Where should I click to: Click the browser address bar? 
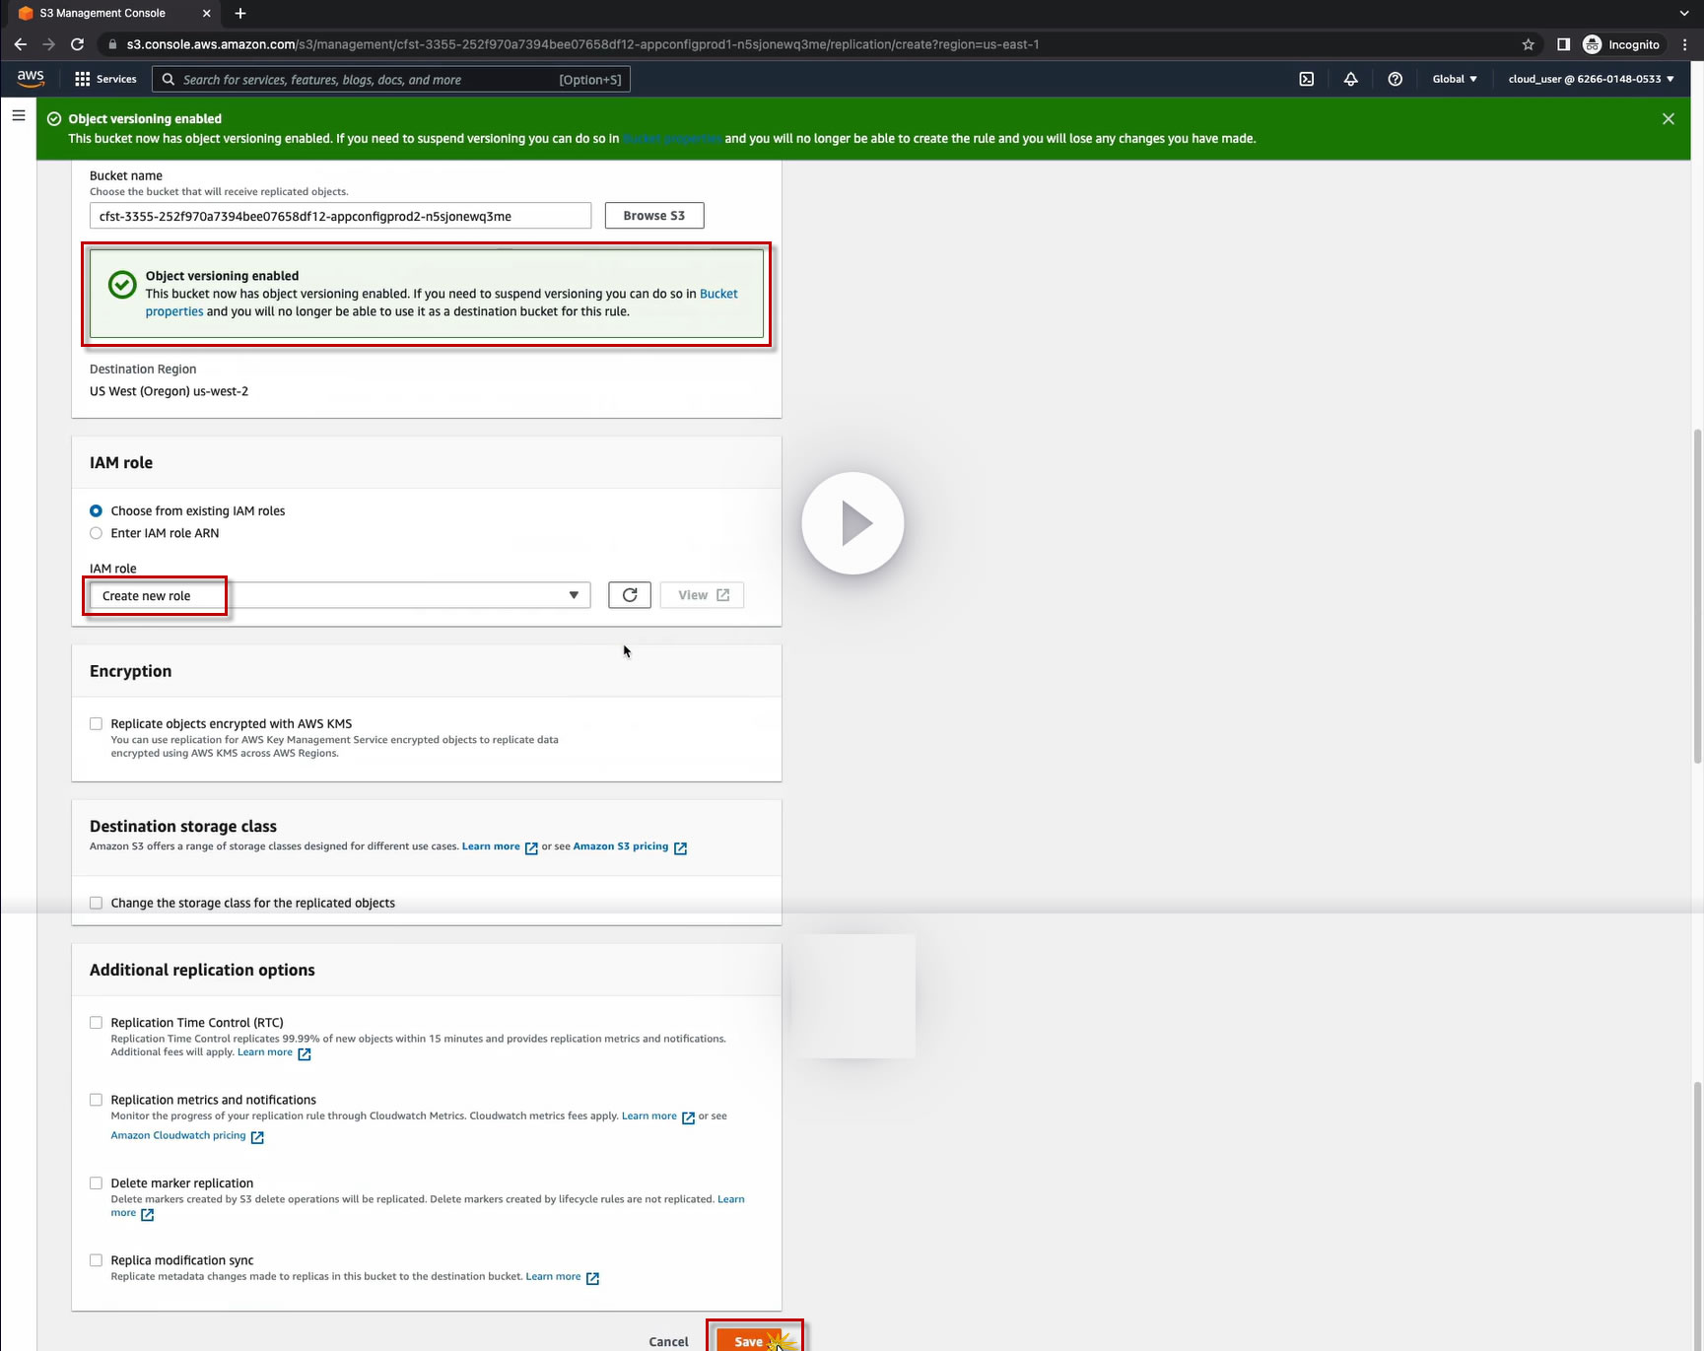click(808, 44)
